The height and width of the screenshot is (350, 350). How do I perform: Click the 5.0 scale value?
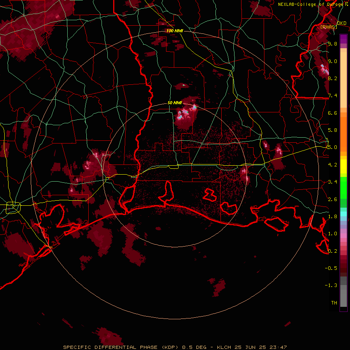coord(332,147)
